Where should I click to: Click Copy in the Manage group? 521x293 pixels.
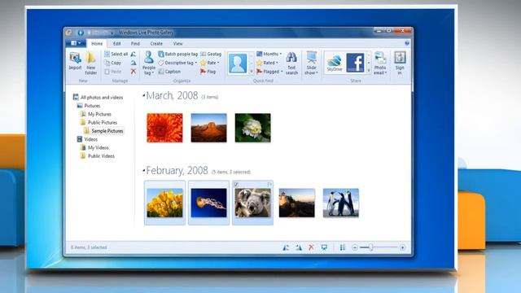pyautogui.click(x=112, y=63)
